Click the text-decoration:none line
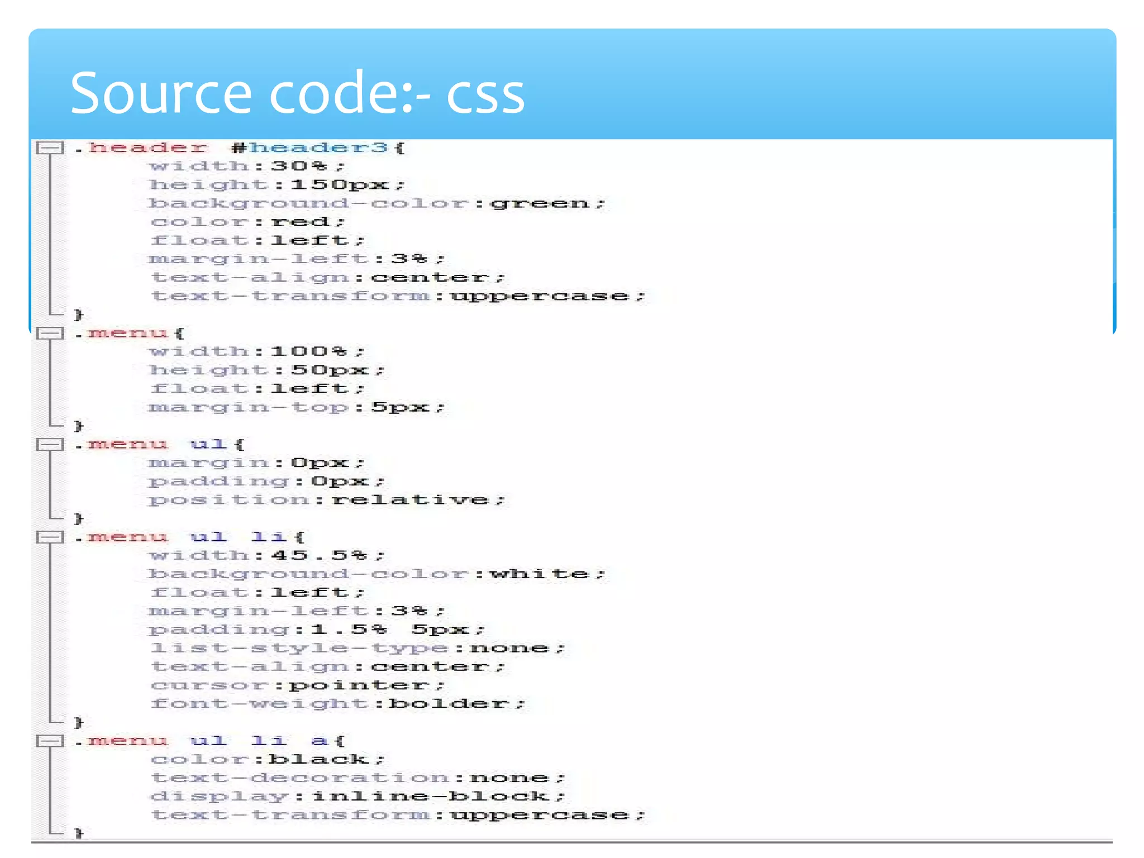The image size is (1144, 858). click(357, 778)
